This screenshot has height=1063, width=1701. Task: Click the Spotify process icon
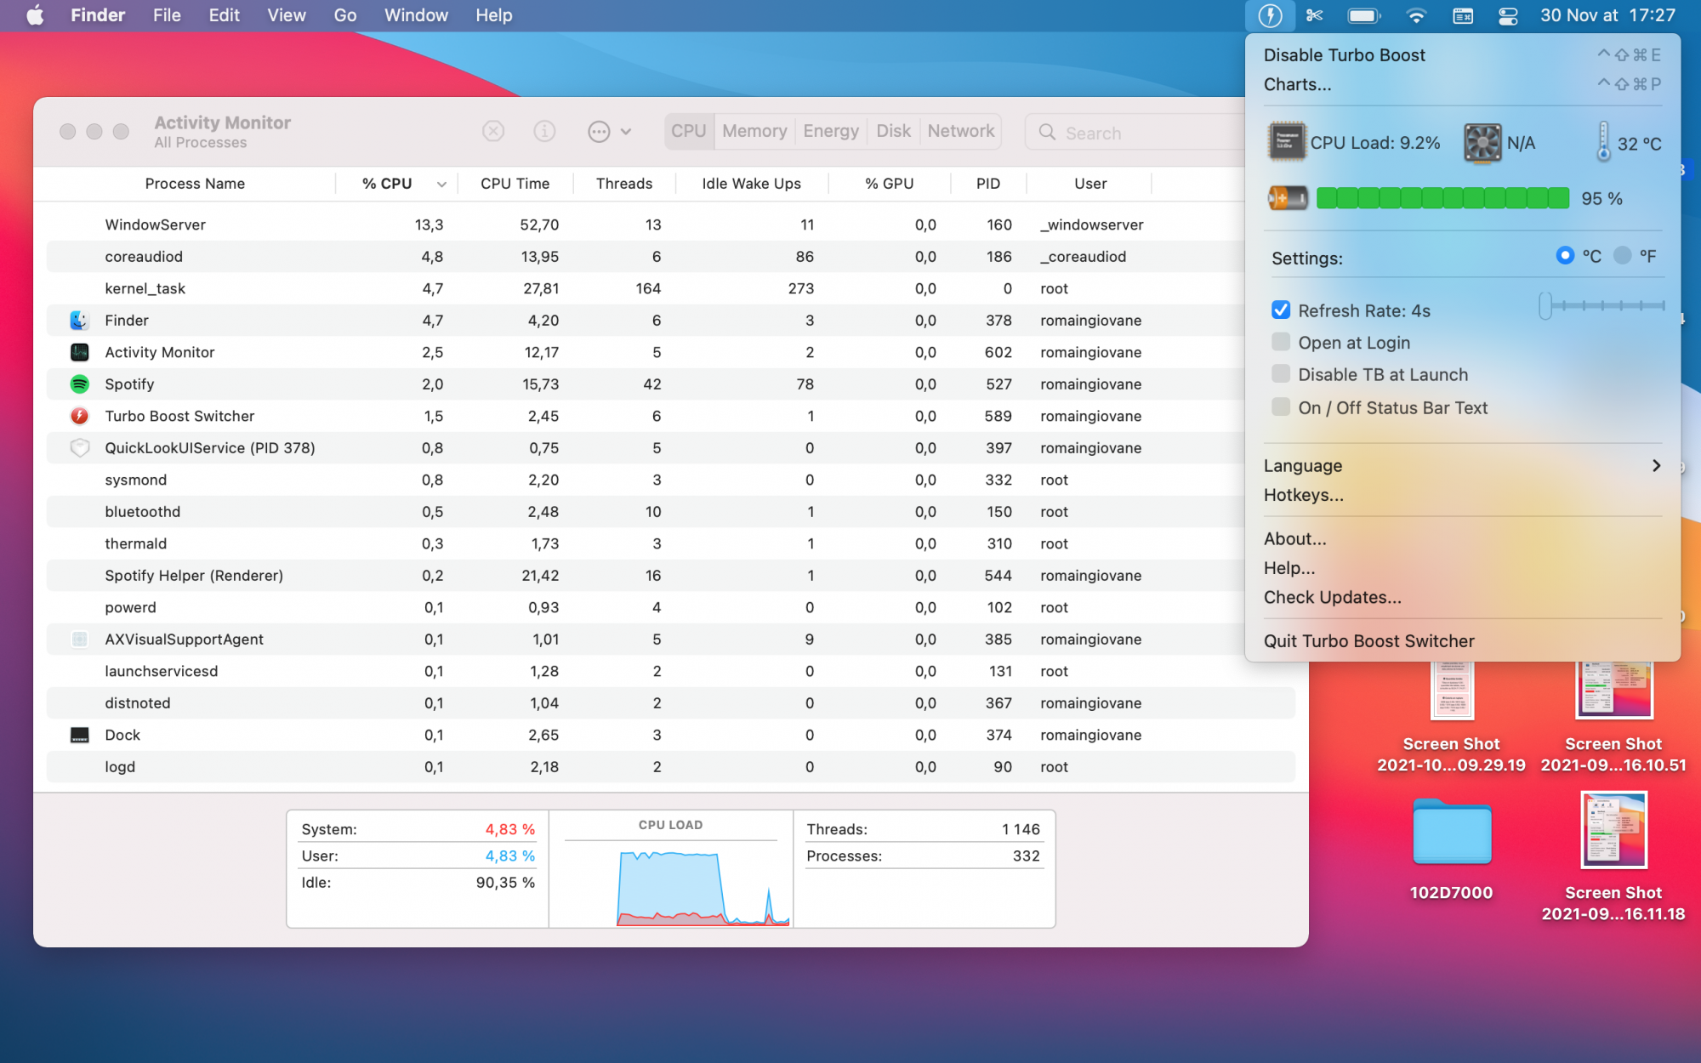[x=79, y=384]
